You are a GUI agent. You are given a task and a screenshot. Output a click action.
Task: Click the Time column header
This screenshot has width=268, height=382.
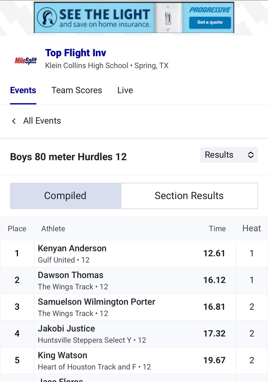coord(217,229)
